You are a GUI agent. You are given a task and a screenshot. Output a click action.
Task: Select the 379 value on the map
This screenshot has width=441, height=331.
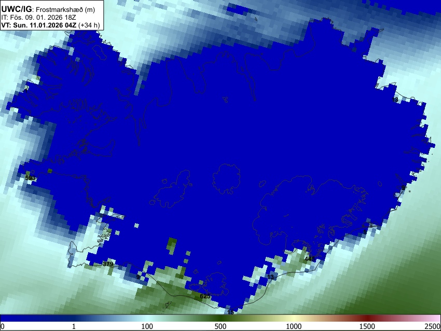click(x=108, y=264)
